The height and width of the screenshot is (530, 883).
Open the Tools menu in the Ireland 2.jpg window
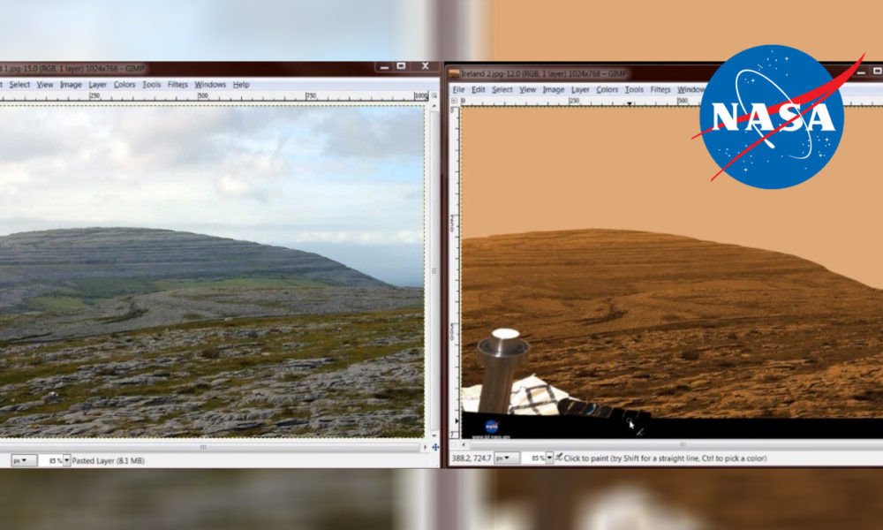point(634,89)
